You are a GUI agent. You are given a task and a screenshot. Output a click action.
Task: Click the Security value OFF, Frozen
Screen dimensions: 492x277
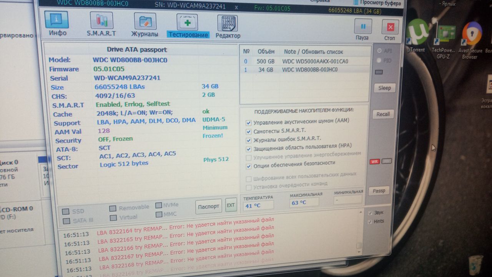115,139
